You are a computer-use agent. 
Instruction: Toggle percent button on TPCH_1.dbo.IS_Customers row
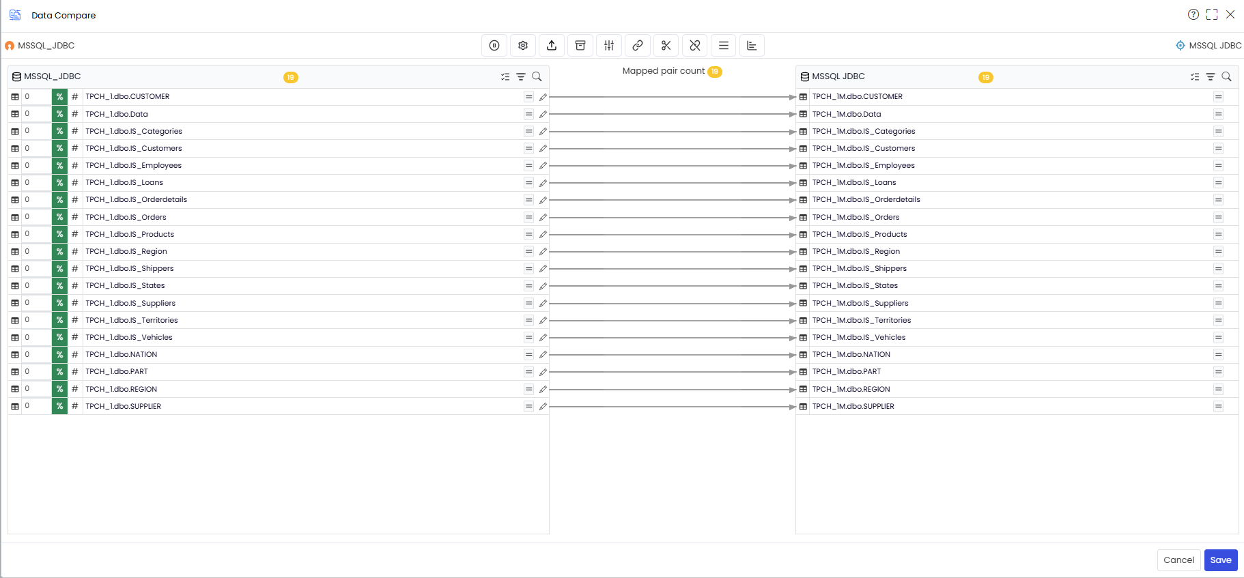click(x=60, y=148)
